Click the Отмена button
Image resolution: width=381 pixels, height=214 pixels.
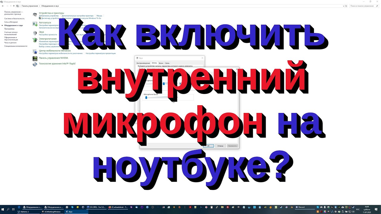220,146
